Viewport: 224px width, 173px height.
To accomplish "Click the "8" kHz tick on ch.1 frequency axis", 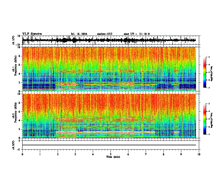I will [x=20, y=56].
